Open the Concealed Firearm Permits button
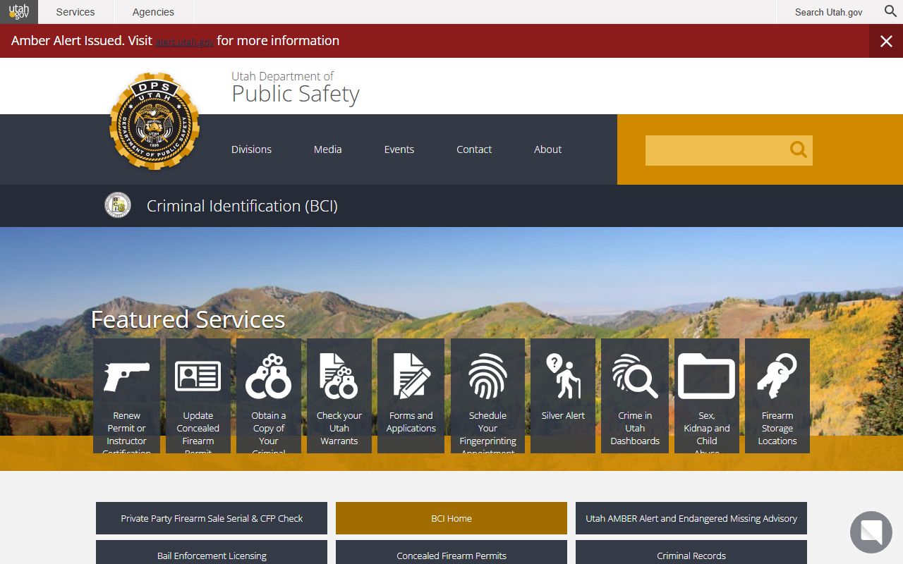Image resolution: width=903 pixels, height=564 pixels. [x=451, y=553]
